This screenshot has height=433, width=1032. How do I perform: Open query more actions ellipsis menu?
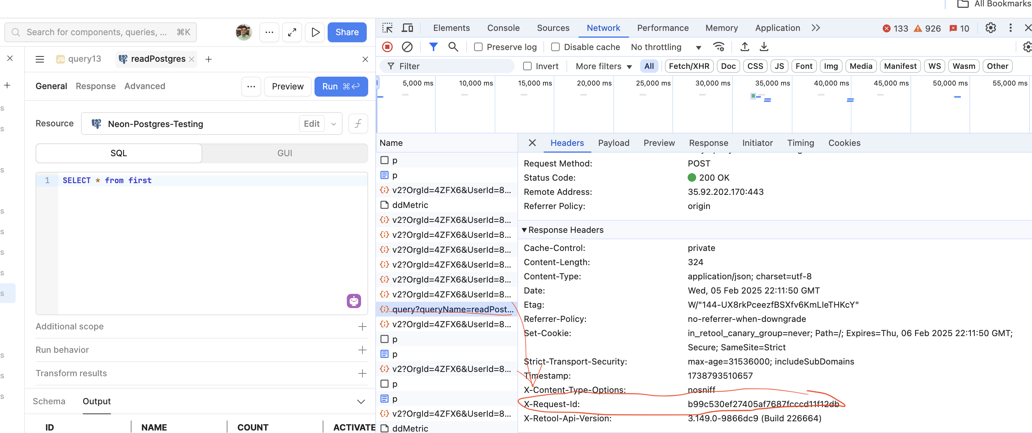(x=251, y=87)
